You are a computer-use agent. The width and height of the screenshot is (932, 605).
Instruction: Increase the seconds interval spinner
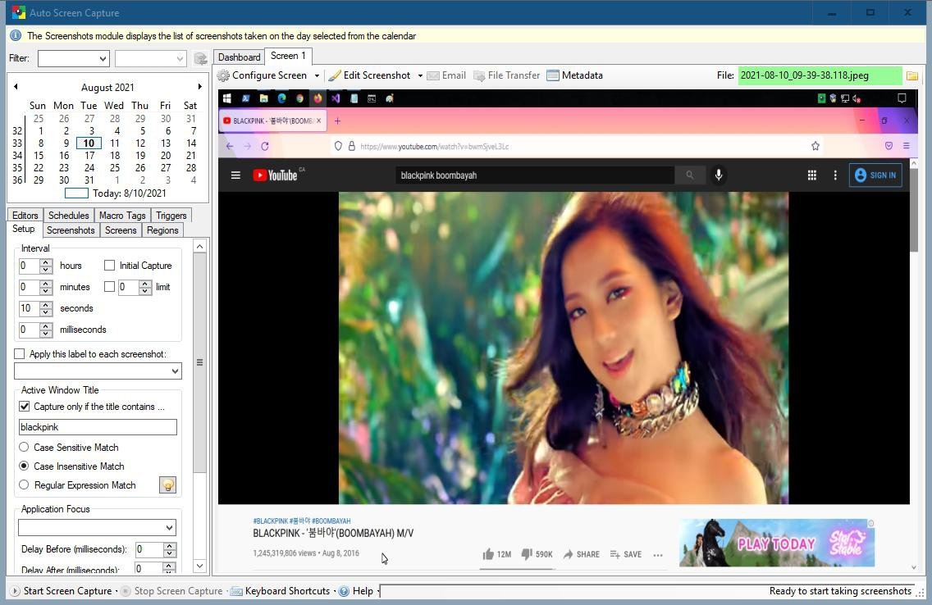coord(47,305)
